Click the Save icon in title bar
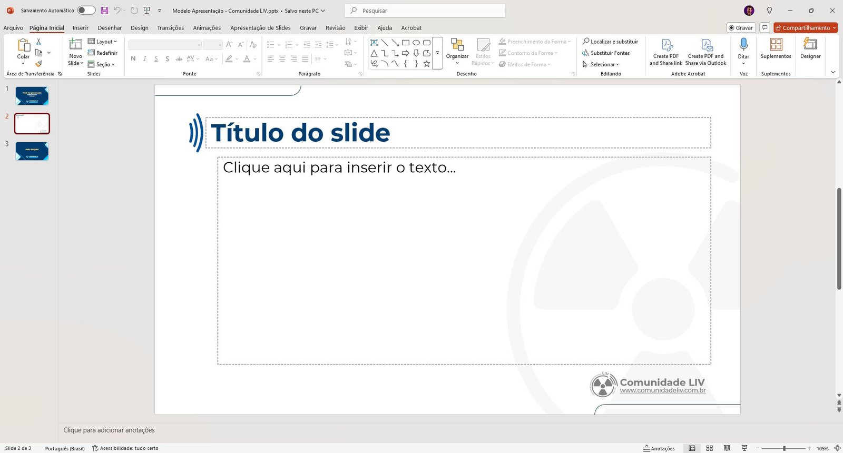This screenshot has height=453, width=843. (104, 11)
